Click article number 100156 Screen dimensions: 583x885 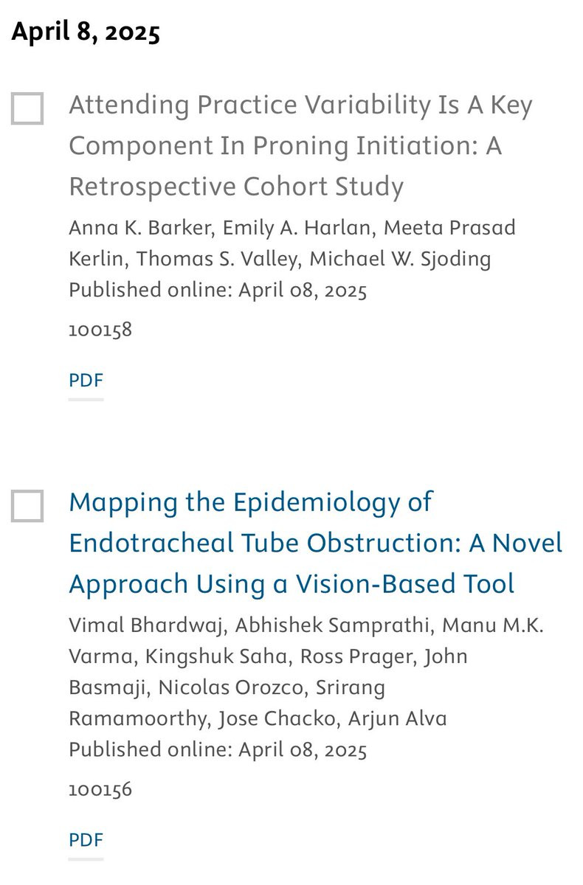tap(100, 789)
